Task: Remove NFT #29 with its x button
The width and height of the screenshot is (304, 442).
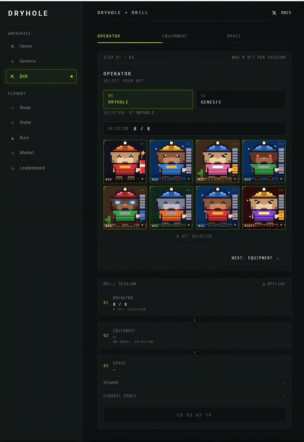Action: click(142, 225)
